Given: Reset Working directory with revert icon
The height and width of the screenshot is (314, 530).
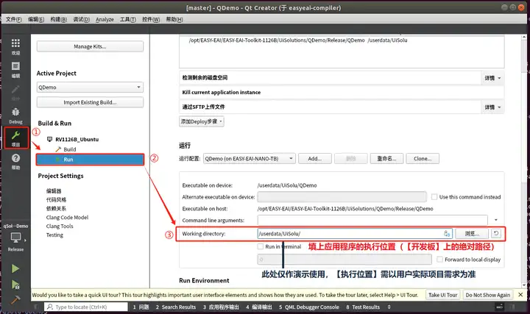Looking at the screenshot, I should click(x=496, y=233).
